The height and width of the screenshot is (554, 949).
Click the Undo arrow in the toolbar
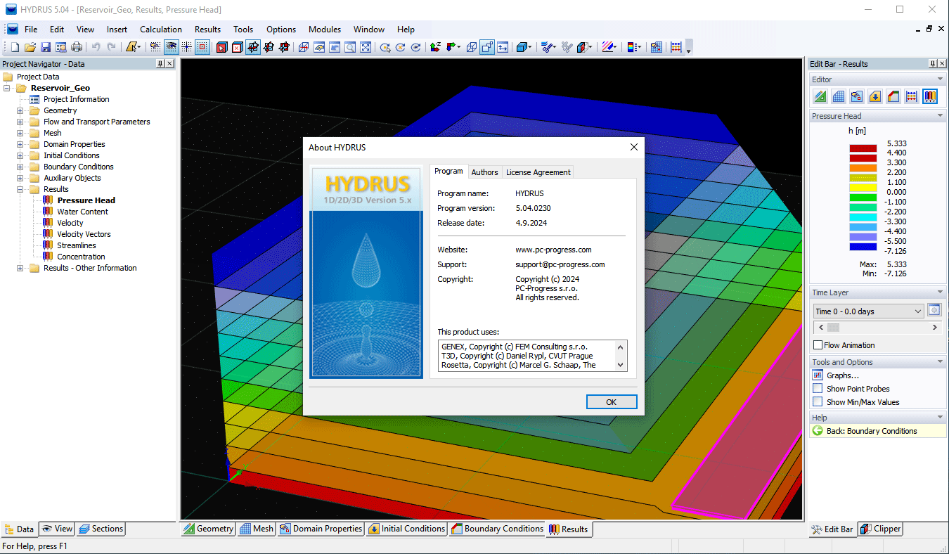97,46
